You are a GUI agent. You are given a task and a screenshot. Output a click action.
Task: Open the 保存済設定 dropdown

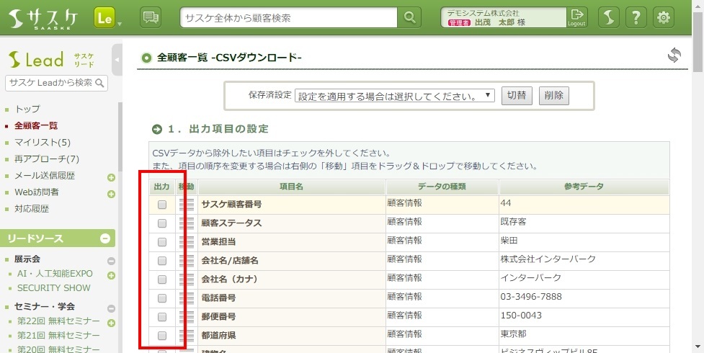pyautogui.click(x=394, y=96)
